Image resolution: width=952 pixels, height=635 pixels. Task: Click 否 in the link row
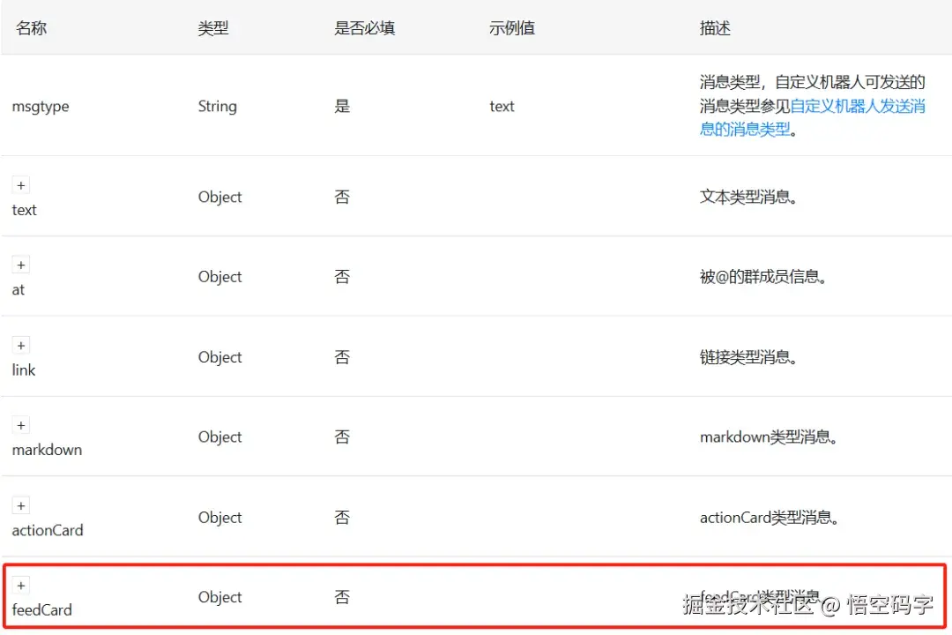coord(342,356)
